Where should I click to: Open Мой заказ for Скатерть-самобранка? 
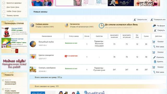[x=158, y=72]
